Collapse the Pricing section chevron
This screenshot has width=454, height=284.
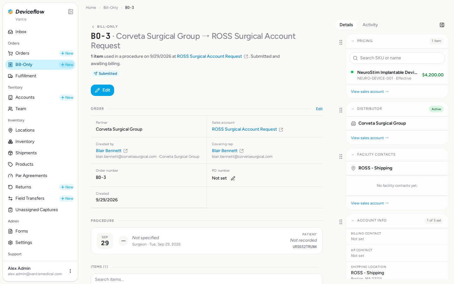point(353,41)
